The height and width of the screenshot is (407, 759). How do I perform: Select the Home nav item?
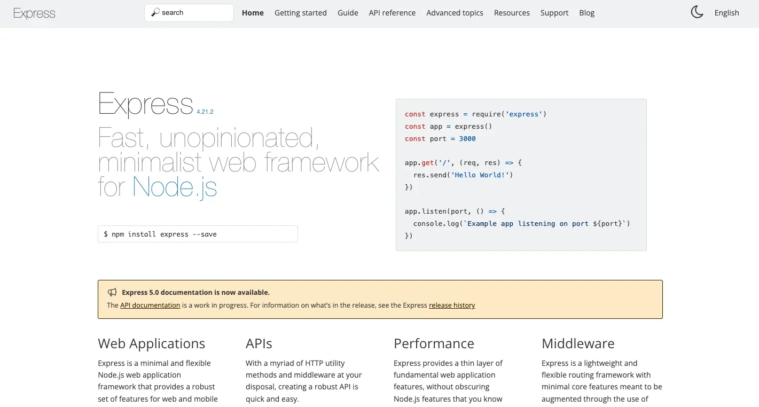(253, 13)
